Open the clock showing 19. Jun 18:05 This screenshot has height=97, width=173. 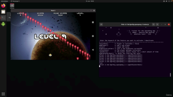90,1
